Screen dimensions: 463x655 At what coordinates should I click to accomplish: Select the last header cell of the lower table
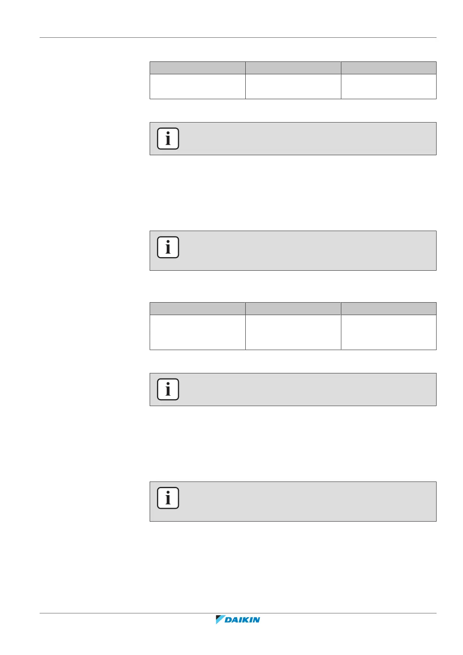(x=389, y=308)
